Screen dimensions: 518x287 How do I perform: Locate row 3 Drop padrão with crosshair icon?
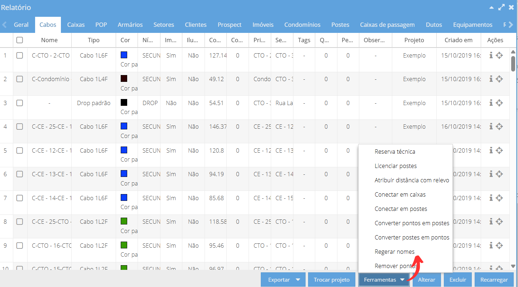click(x=499, y=103)
